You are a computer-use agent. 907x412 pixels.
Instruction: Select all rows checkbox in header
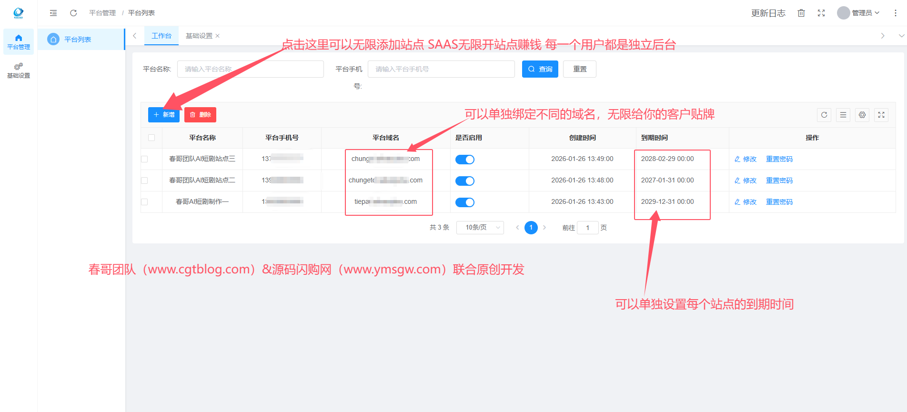(x=151, y=138)
